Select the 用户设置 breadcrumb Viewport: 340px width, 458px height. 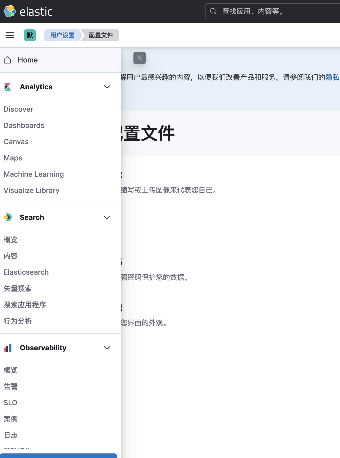(x=62, y=35)
